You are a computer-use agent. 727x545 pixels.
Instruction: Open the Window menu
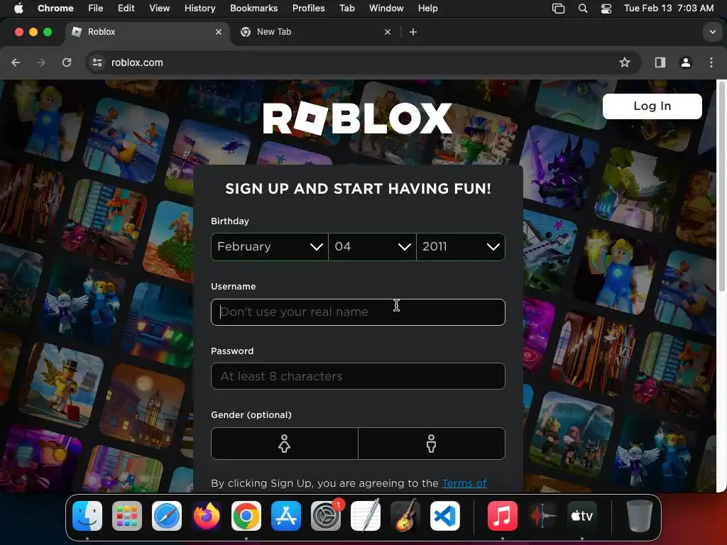[386, 8]
